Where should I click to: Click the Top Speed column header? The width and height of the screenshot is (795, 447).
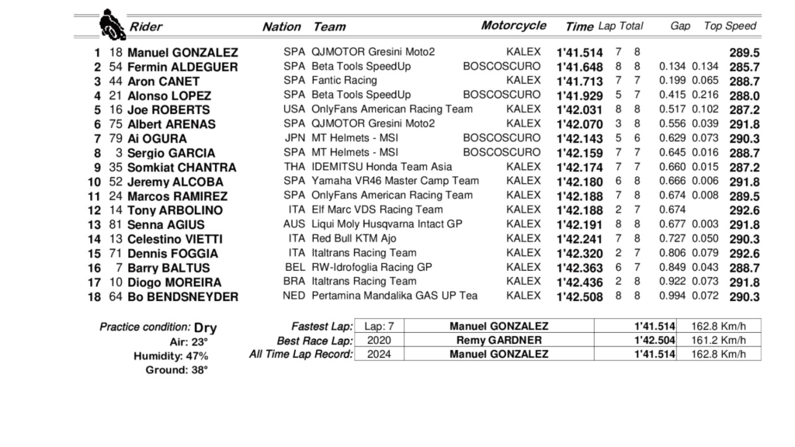pos(730,26)
